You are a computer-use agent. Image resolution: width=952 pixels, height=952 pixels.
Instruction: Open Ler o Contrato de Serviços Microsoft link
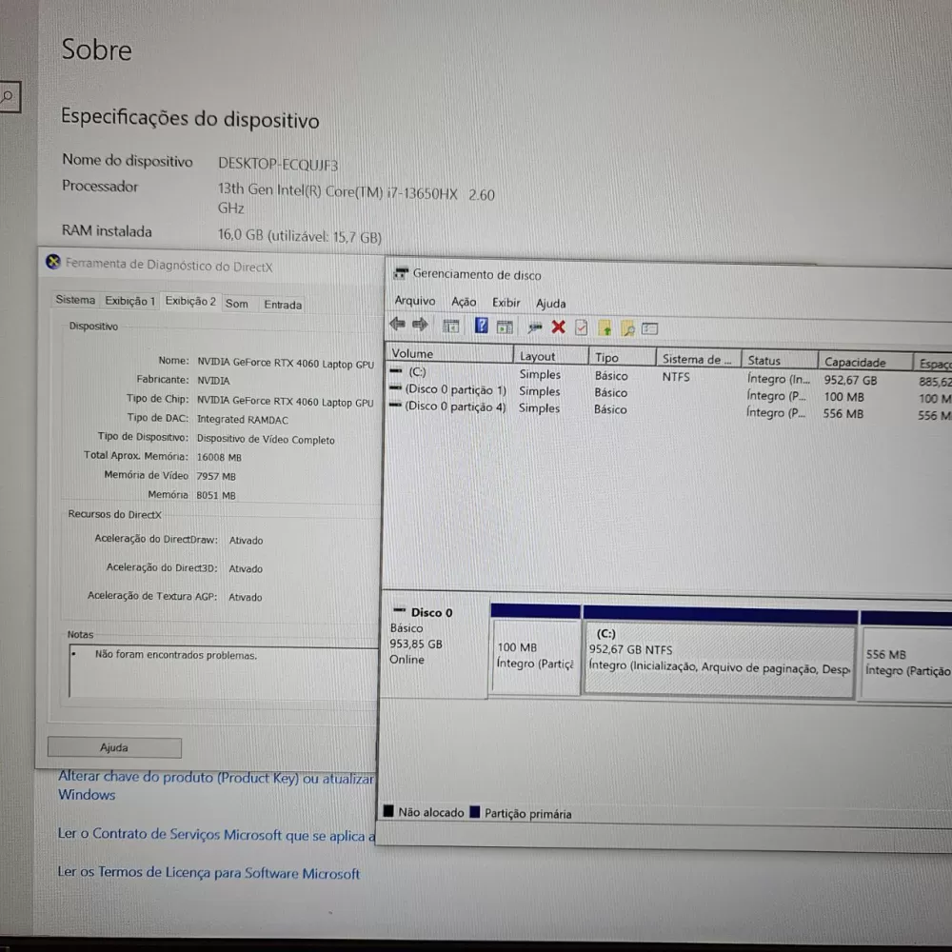(217, 835)
